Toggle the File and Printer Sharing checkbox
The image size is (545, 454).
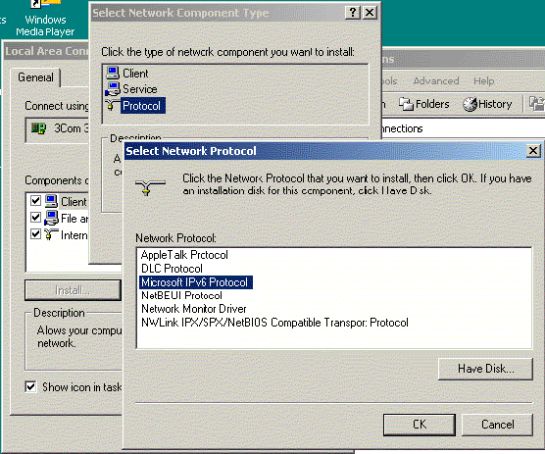point(35,218)
